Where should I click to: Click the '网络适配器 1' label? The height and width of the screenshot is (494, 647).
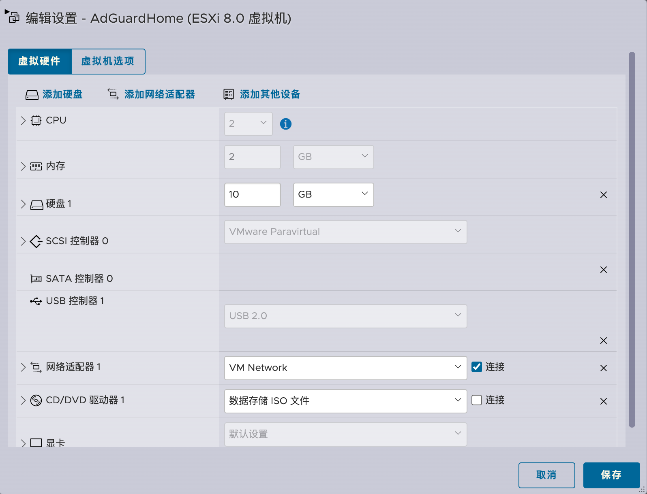click(73, 367)
